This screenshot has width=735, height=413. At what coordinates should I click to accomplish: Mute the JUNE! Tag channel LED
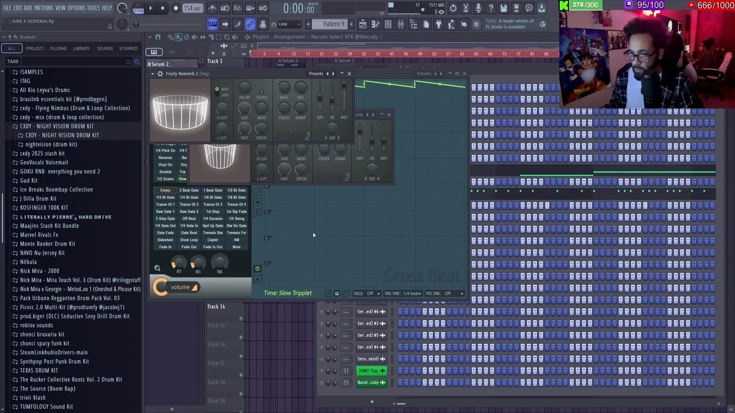[321, 371]
